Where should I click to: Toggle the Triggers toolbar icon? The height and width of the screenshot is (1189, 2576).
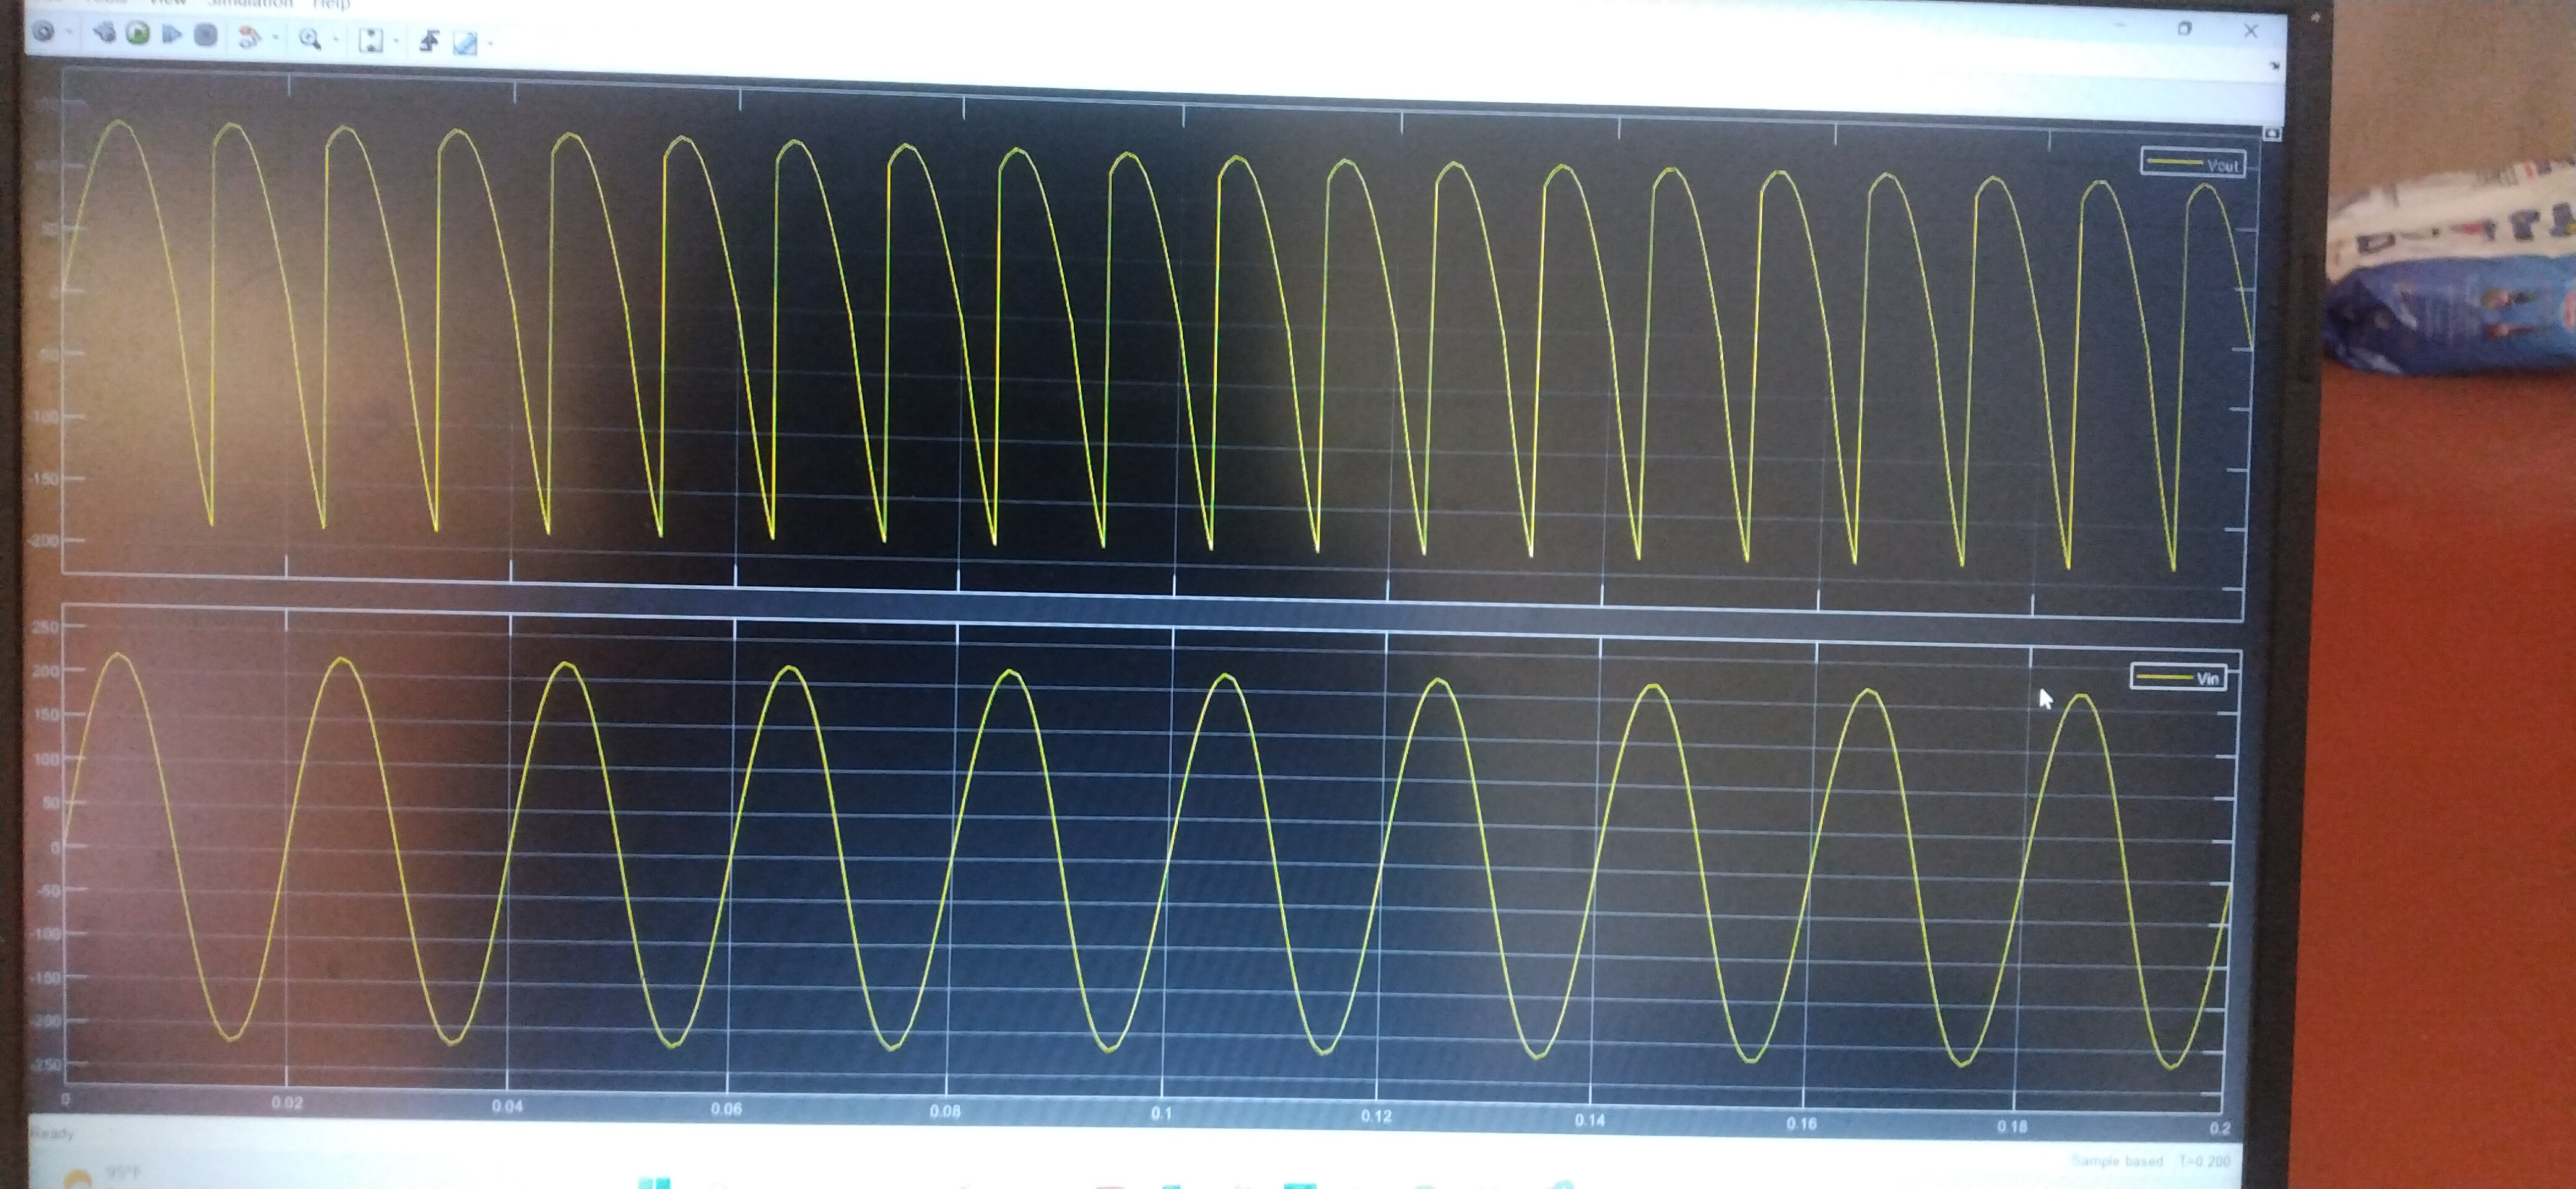429,41
